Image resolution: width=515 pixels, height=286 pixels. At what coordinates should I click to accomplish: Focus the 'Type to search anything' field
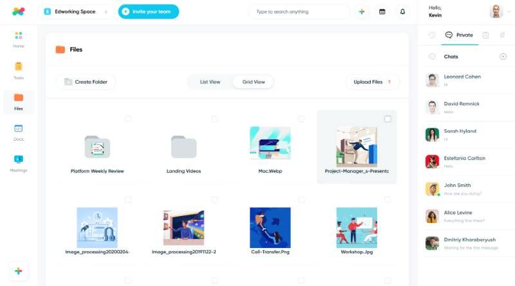[299, 12]
